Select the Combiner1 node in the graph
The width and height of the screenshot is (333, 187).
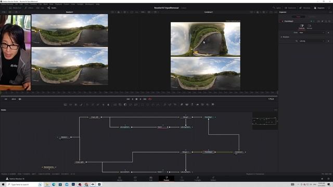(239, 152)
